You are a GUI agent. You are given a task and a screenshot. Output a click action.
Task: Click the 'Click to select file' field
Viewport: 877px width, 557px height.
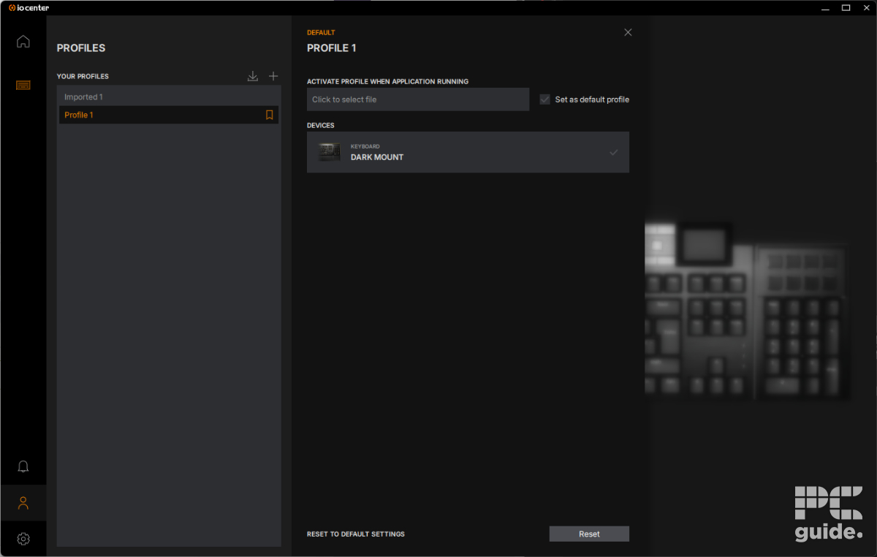[418, 99]
